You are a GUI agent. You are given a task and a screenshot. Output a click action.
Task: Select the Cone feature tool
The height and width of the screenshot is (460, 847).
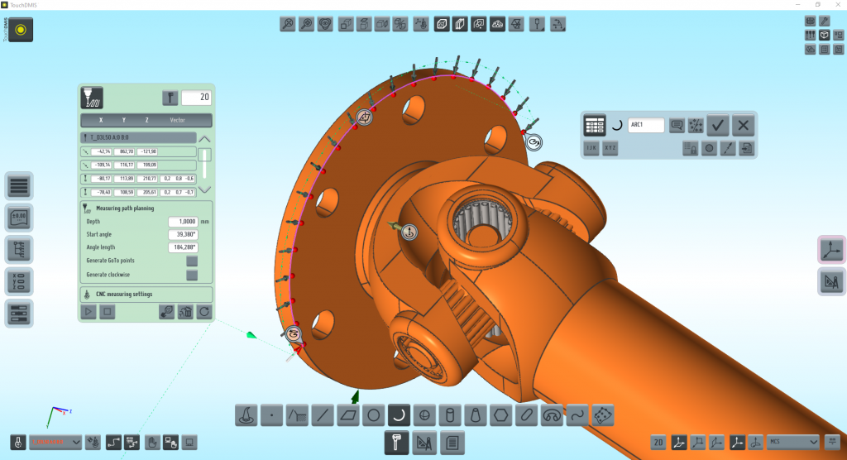pos(476,415)
